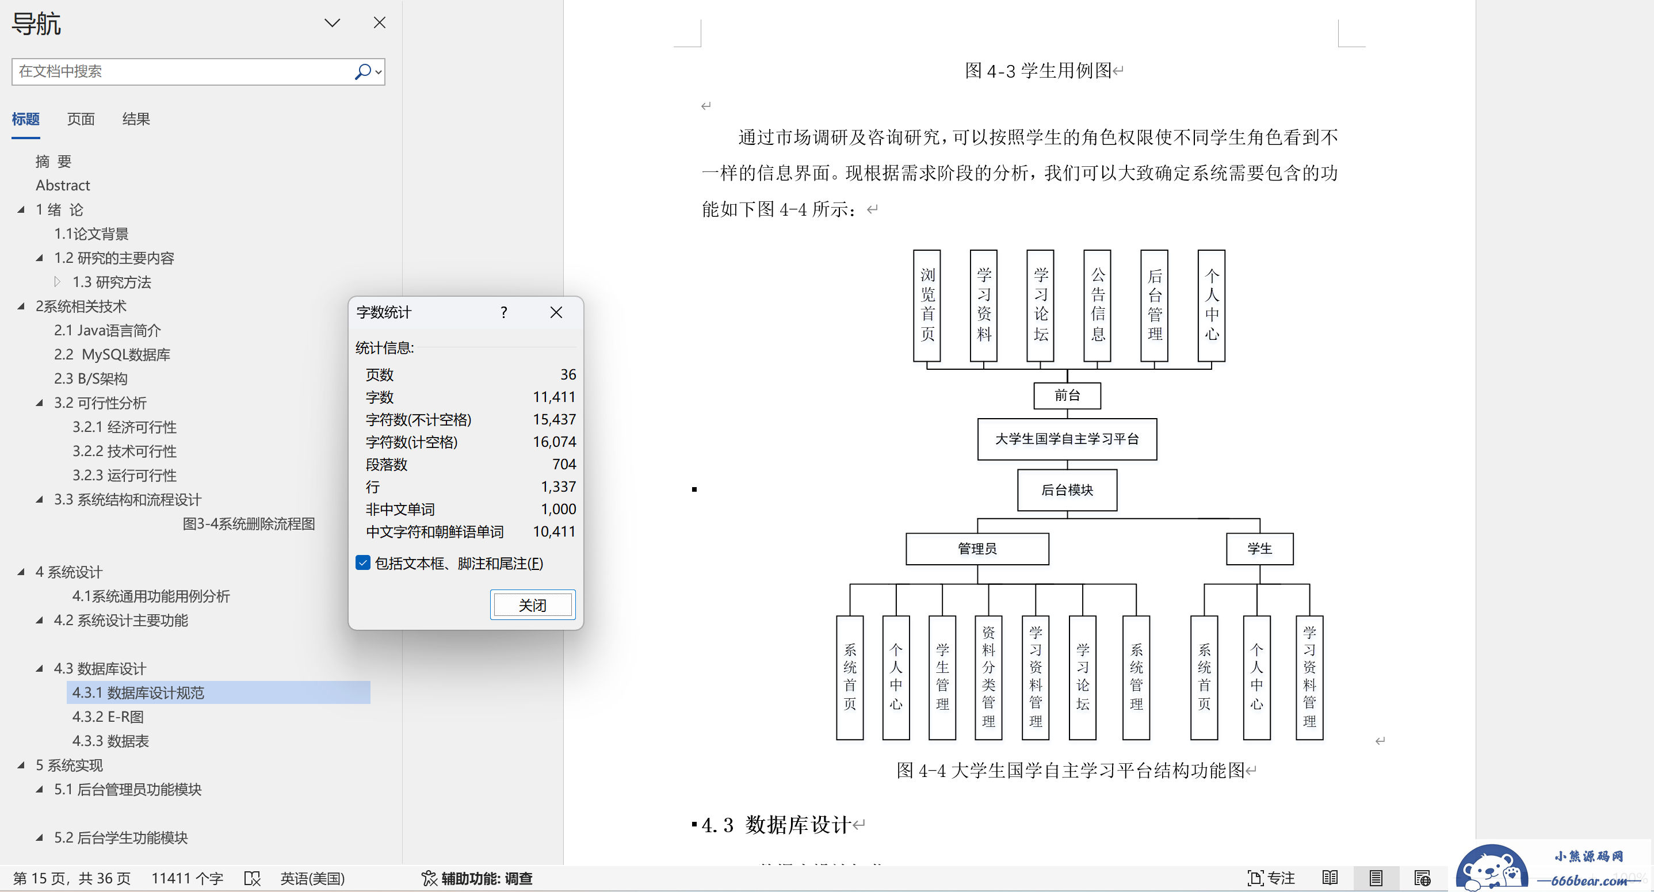1654x892 pixels.
Task: Jump to 3.2.1 经济可行性 heading
Action: point(124,427)
